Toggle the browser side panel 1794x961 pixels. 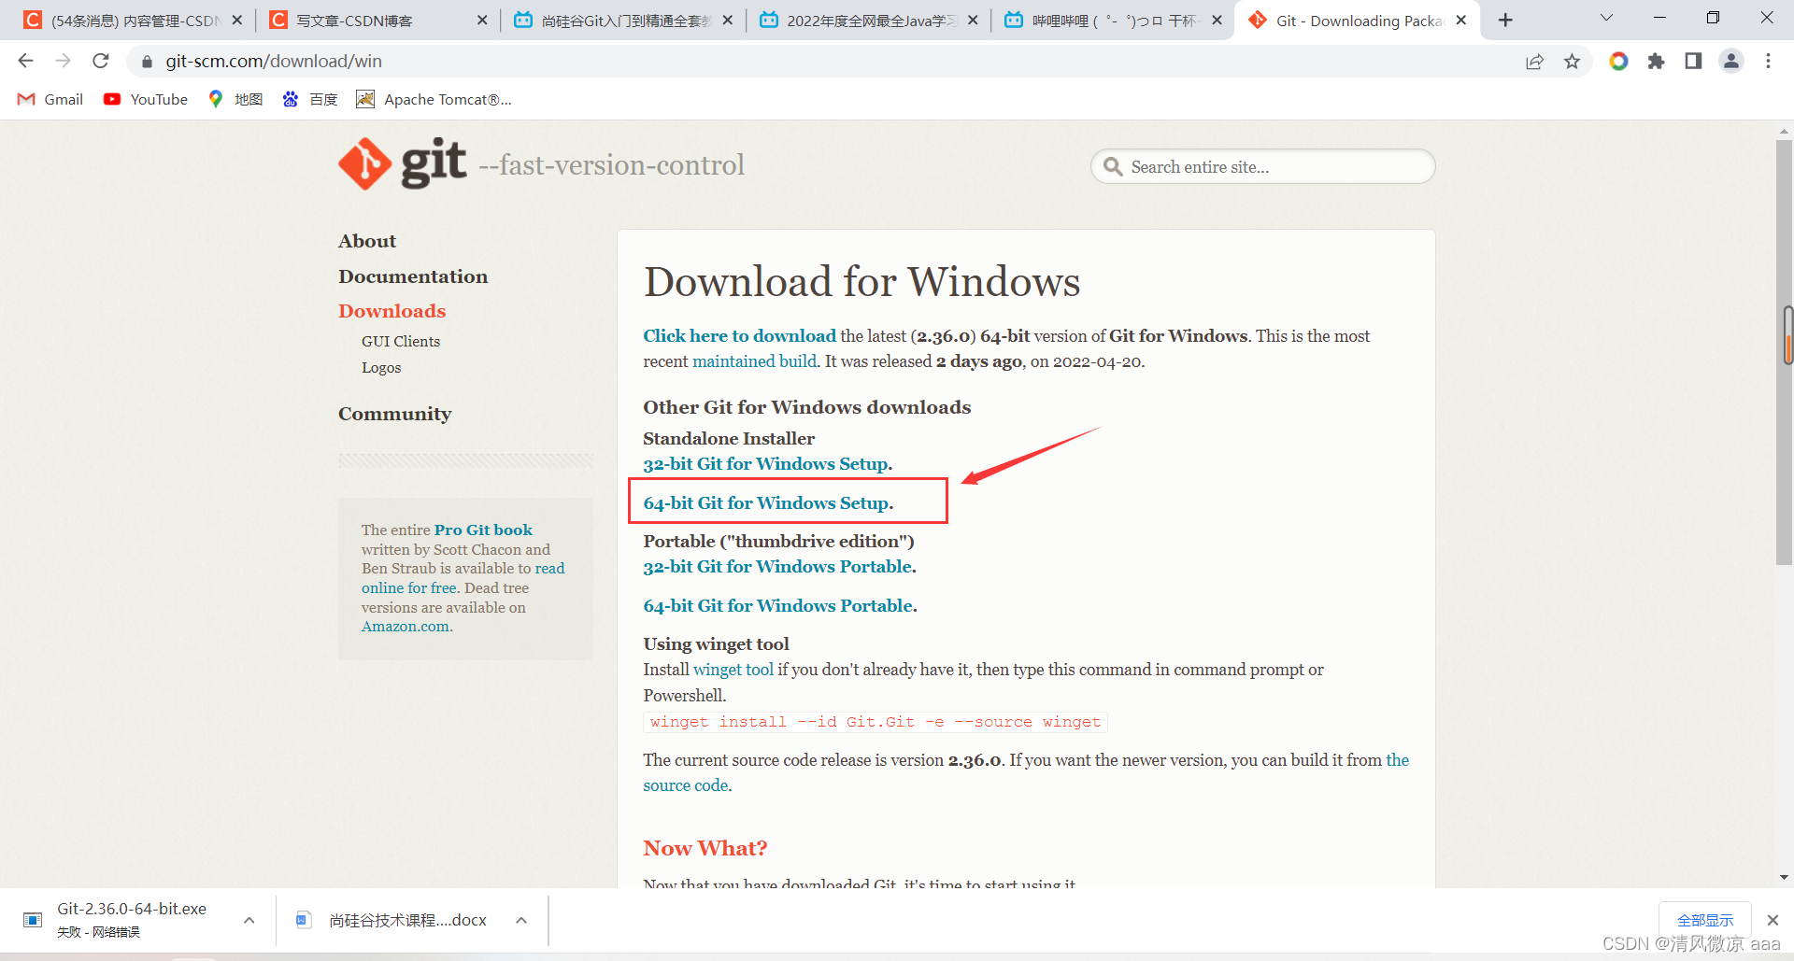click(1693, 62)
